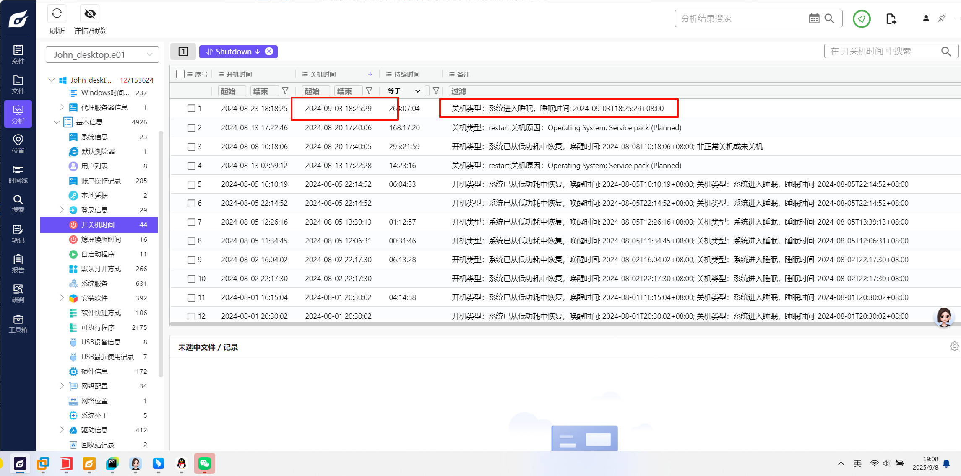Click the Refresh (刷新) toolbar icon
961x476 pixels.
pos(57,14)
